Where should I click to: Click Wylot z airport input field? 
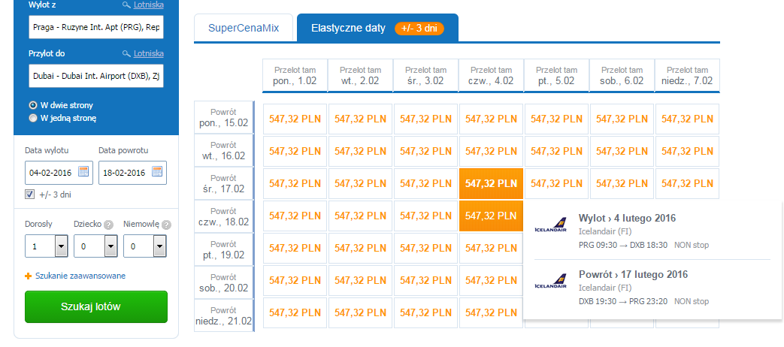(x=96, y=28)
